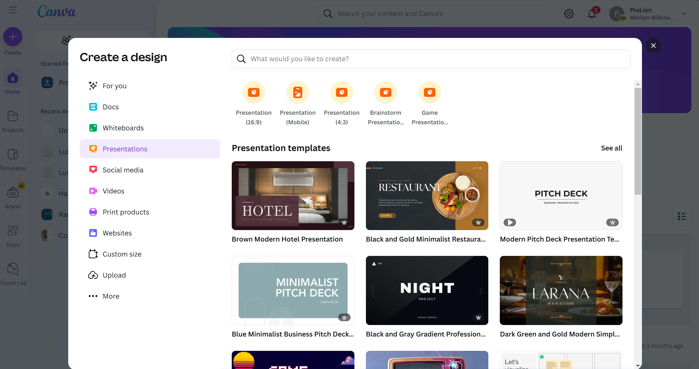Click the Presentation (4:3) icon
Viewport: 699px width, 369px height.
(x=342, y=92)
